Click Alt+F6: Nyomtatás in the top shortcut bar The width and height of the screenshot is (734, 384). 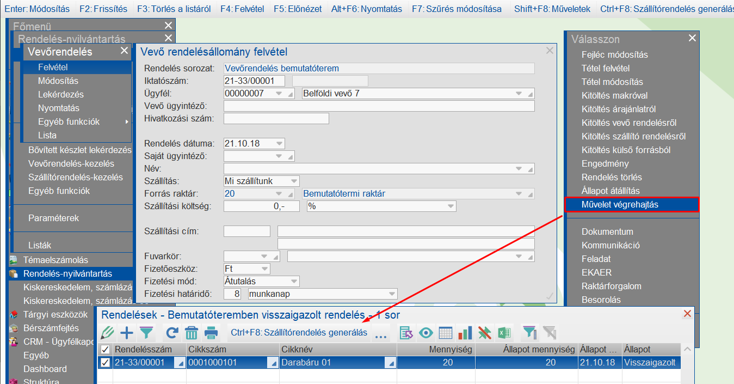pyautogui.click(x=367, y=9)
